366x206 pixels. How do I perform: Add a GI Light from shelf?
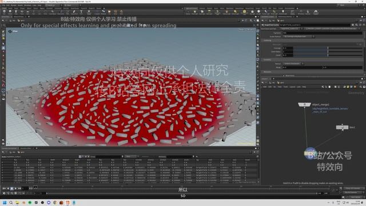258,11
